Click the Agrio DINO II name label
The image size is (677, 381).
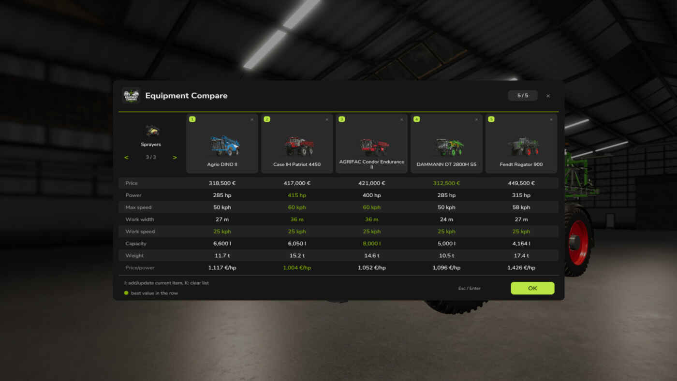pos(222,164)
